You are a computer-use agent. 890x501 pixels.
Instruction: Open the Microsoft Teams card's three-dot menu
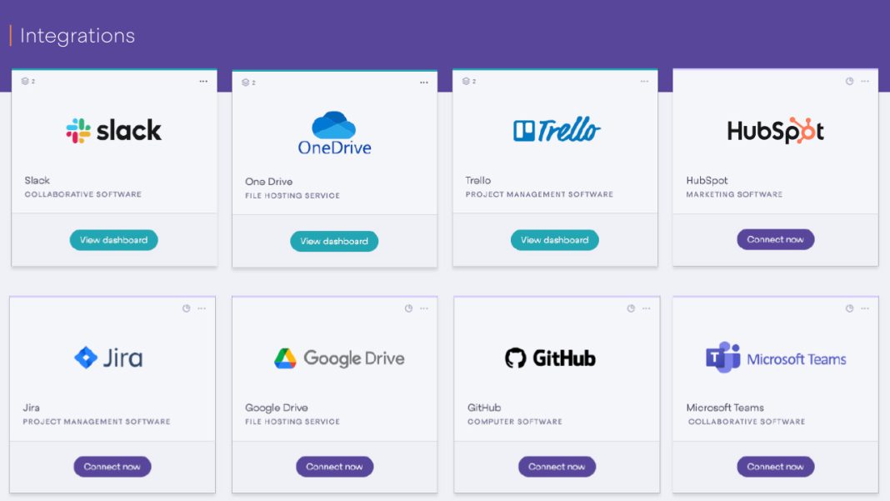[865, 308]
